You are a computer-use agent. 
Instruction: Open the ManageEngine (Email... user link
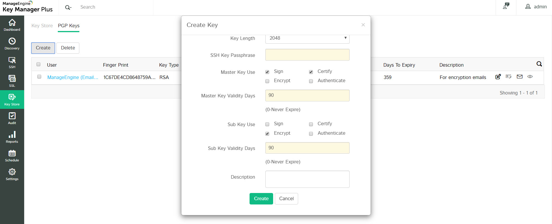(73, 77)
